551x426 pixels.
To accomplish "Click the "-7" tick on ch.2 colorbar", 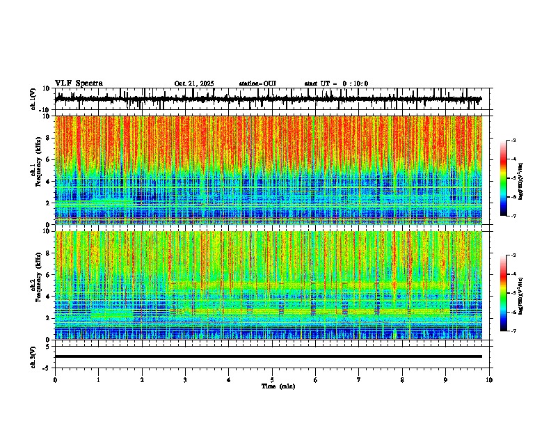I will click(x=513, y=331).
